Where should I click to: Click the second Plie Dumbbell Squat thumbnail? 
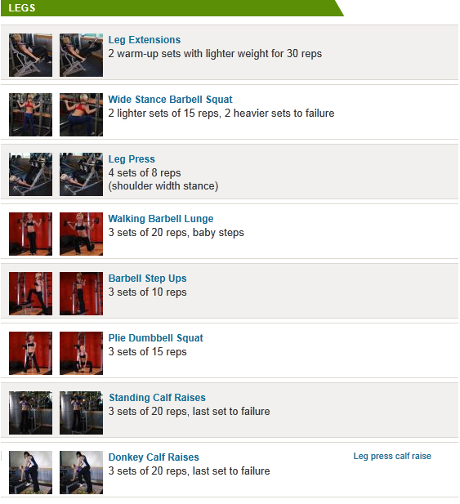click(82, 353)
